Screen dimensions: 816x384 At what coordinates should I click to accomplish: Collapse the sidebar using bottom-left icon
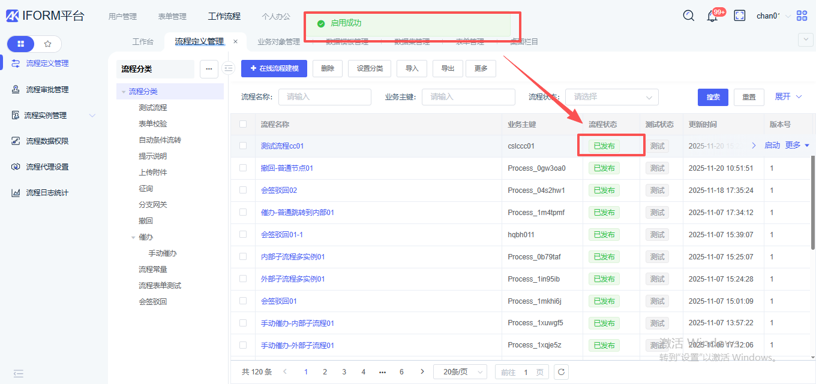(18, 373)
